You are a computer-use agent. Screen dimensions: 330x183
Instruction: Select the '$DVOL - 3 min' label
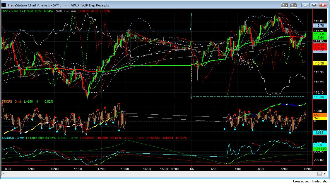[x=134, y=138]
